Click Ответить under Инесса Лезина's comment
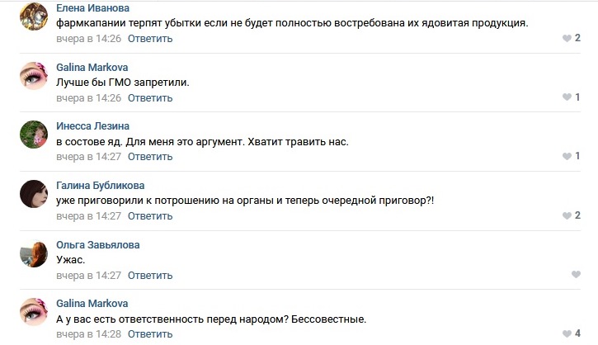This screenshot has width=598, height=345. [x=150, y=157]
